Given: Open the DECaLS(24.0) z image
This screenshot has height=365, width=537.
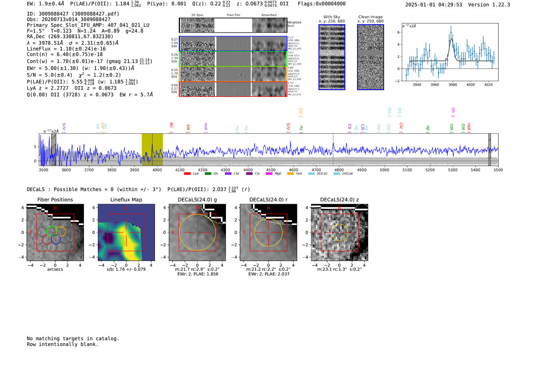Looking at the screenshot, I should [339, 232].
